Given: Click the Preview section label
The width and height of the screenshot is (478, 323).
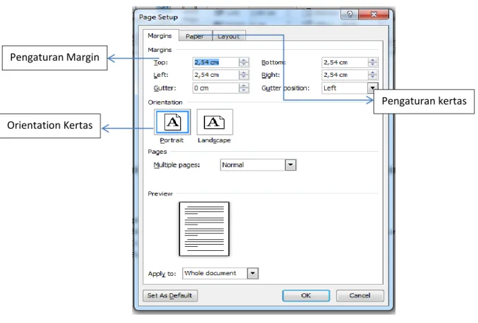Looking at the screenshot, I should click(160, 193).
